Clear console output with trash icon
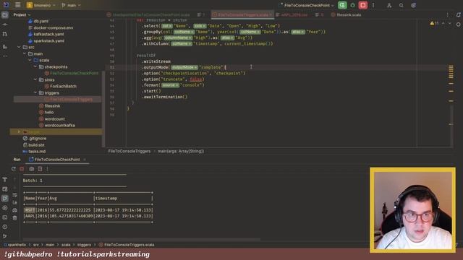 14,218
